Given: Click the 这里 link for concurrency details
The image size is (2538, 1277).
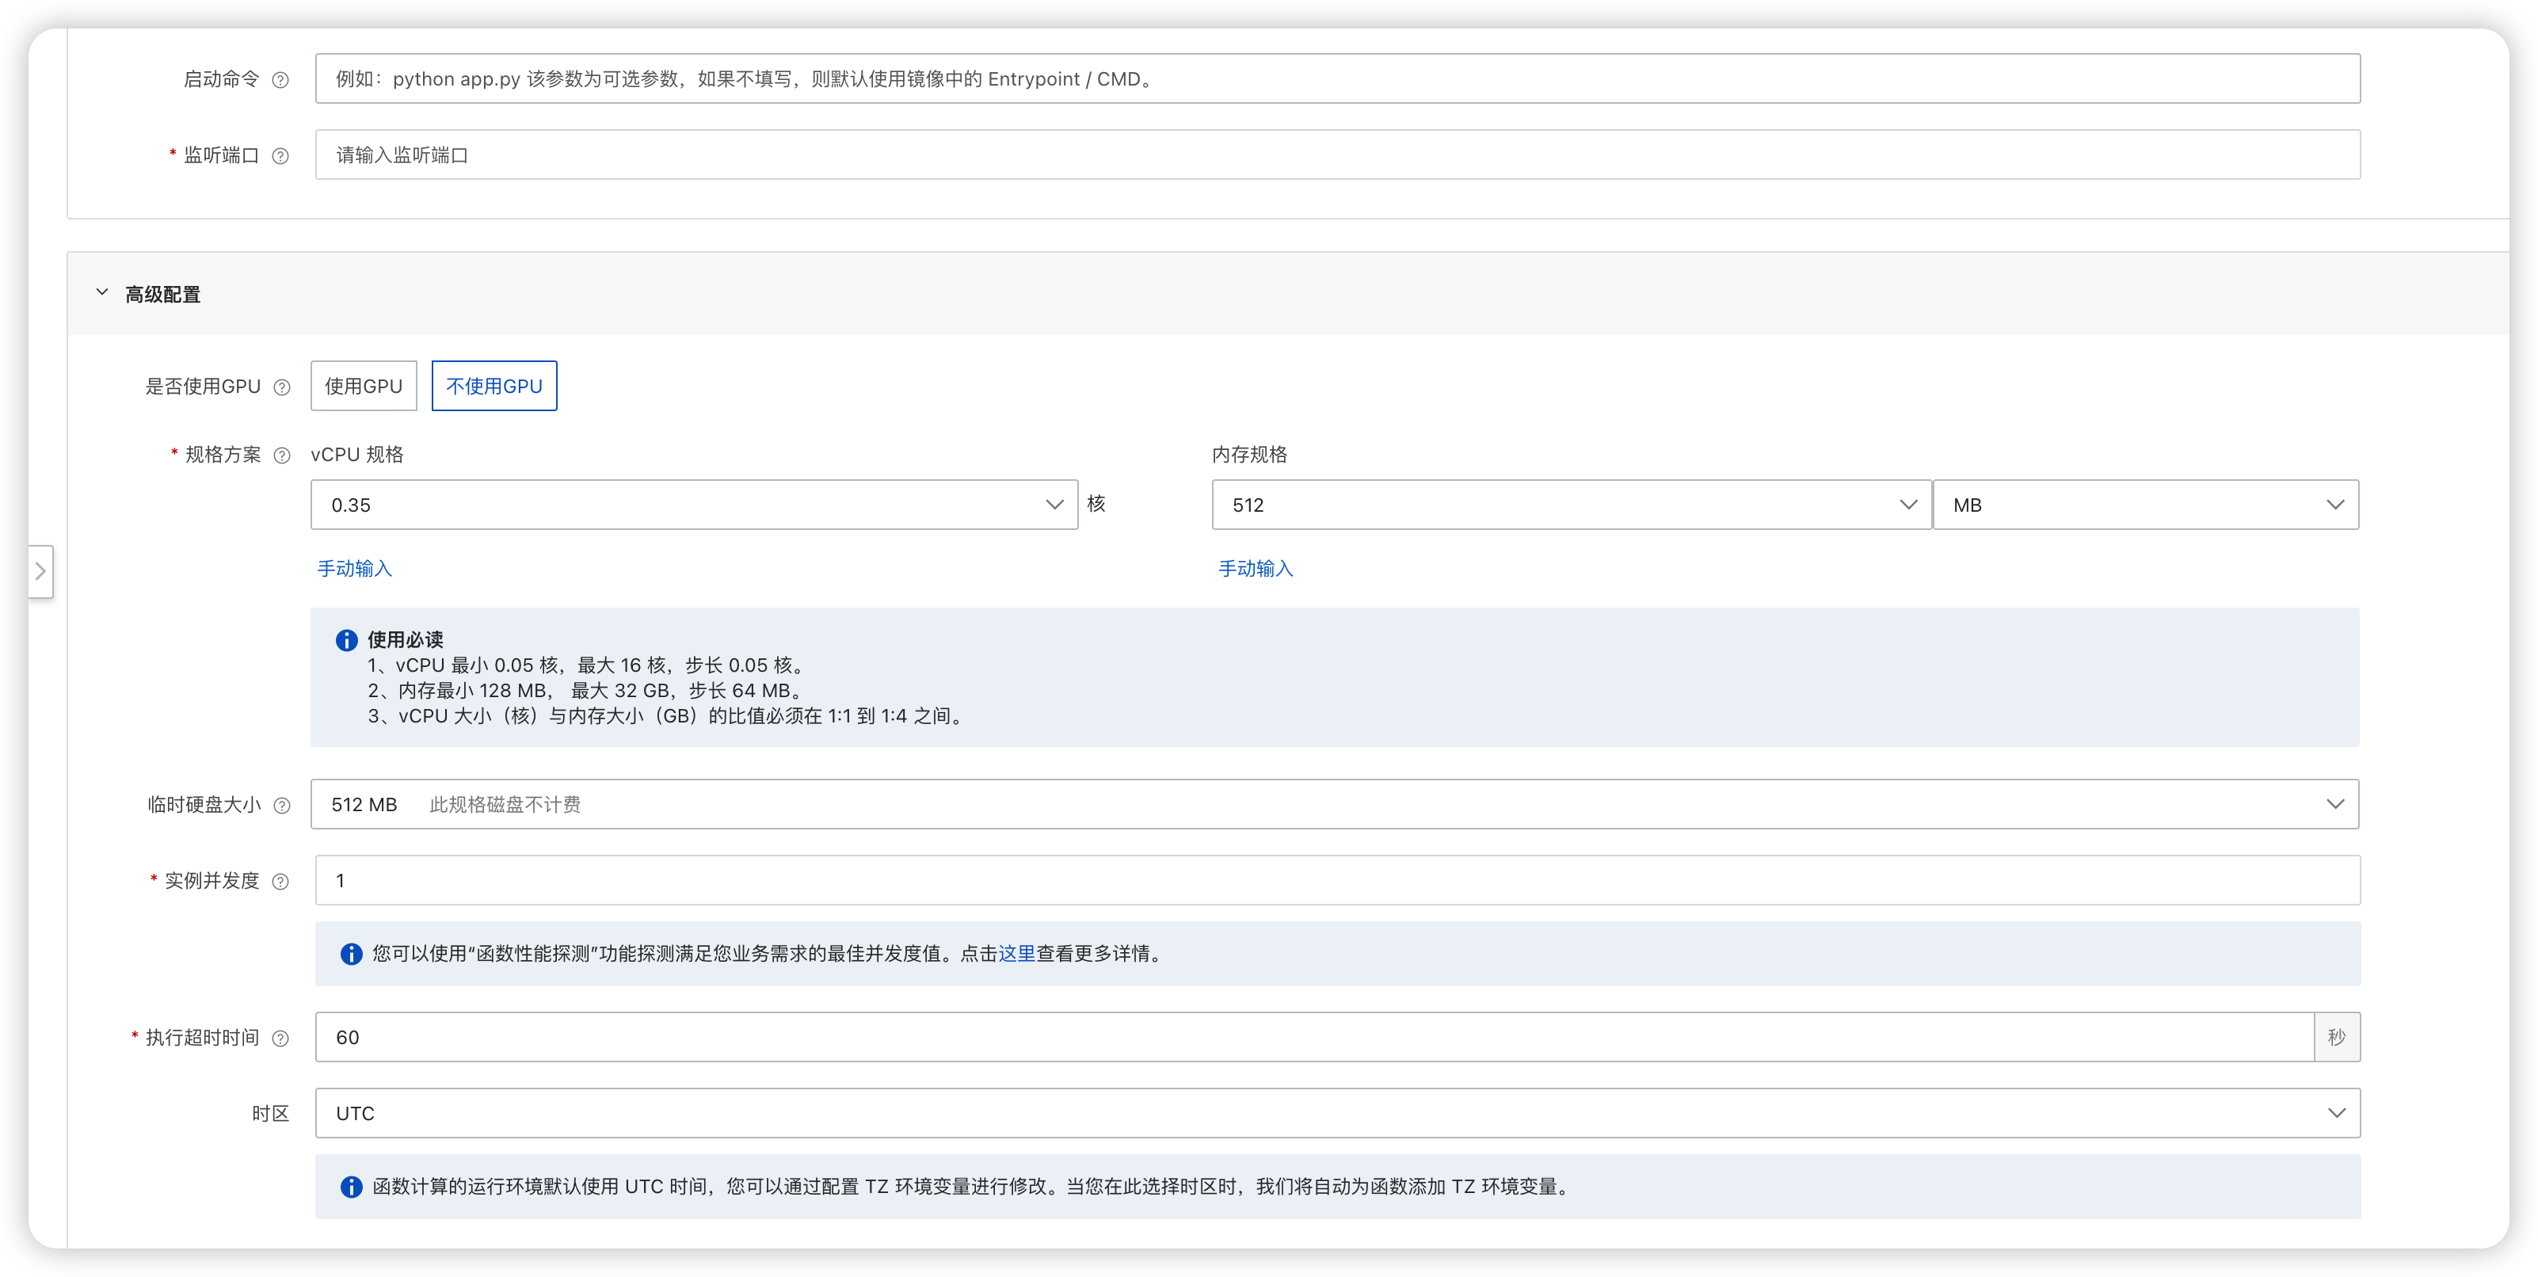Looking at the screenshot, I should pyautogui.click(x=1016, y=953).
